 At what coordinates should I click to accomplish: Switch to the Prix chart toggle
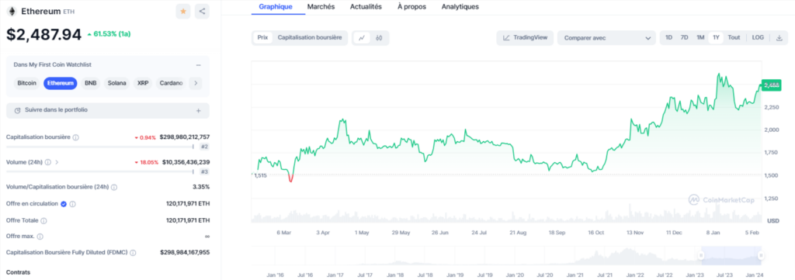coord(262,37)
